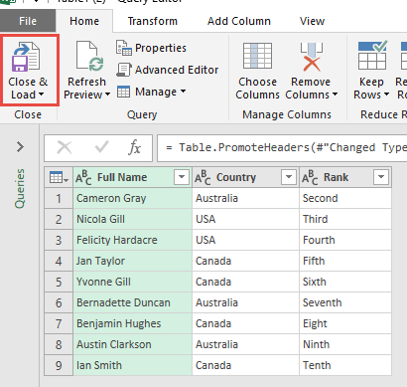Open the Advanced Editor
The image size is (407, 387).
tap(168, 70)
